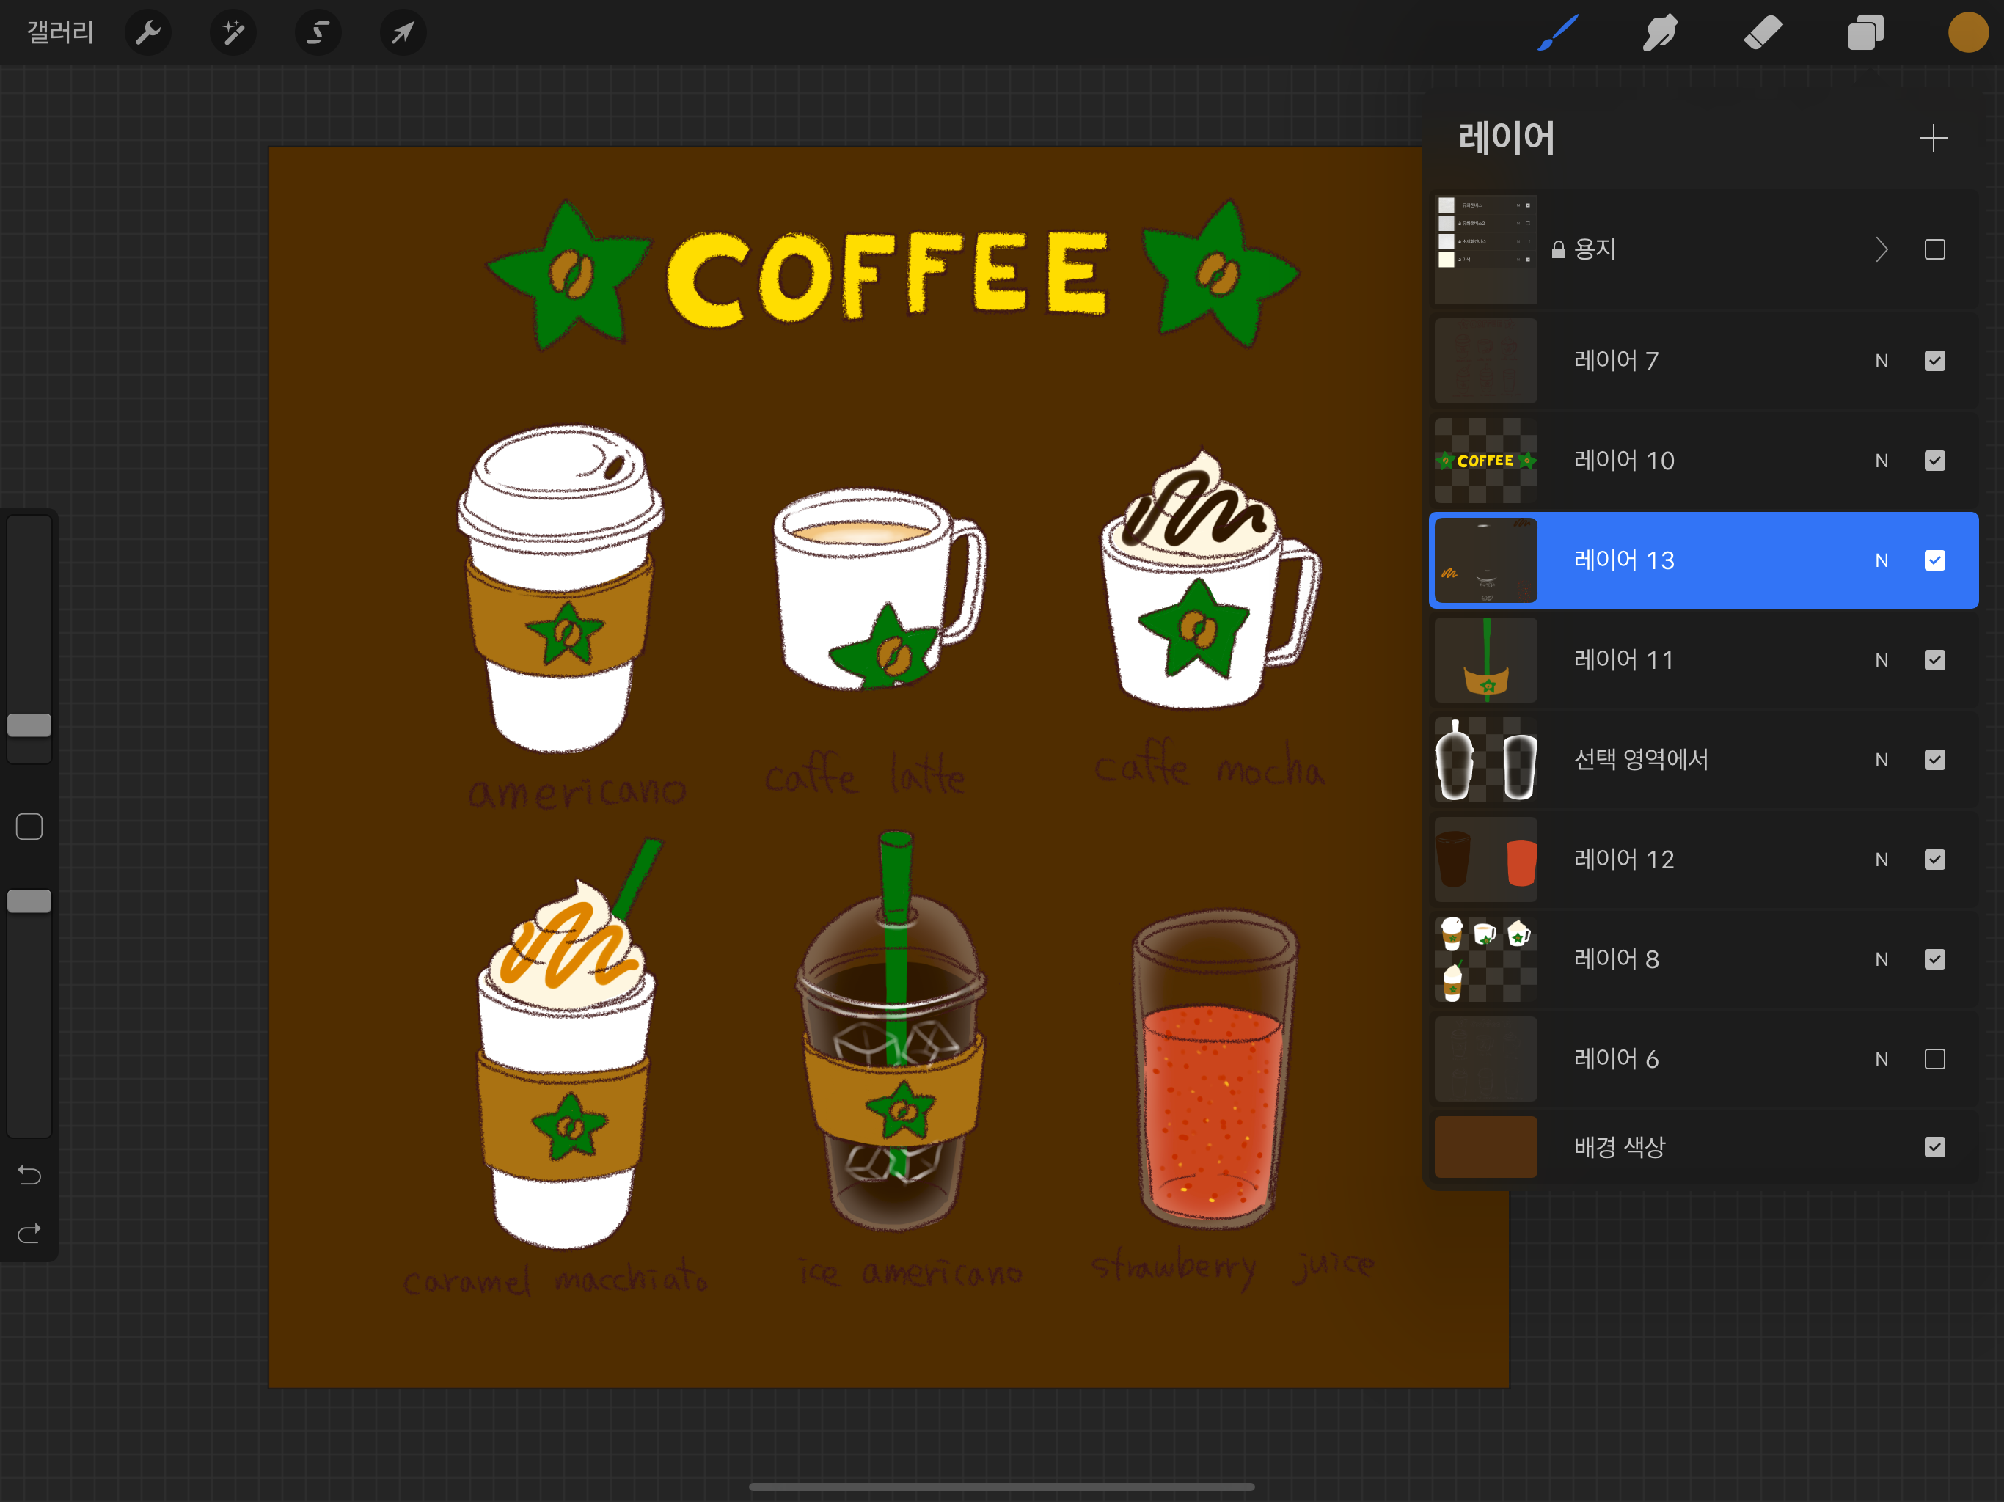Hide layer 레이어 12
The image size is (2004, 1502).
point(1934,859)
